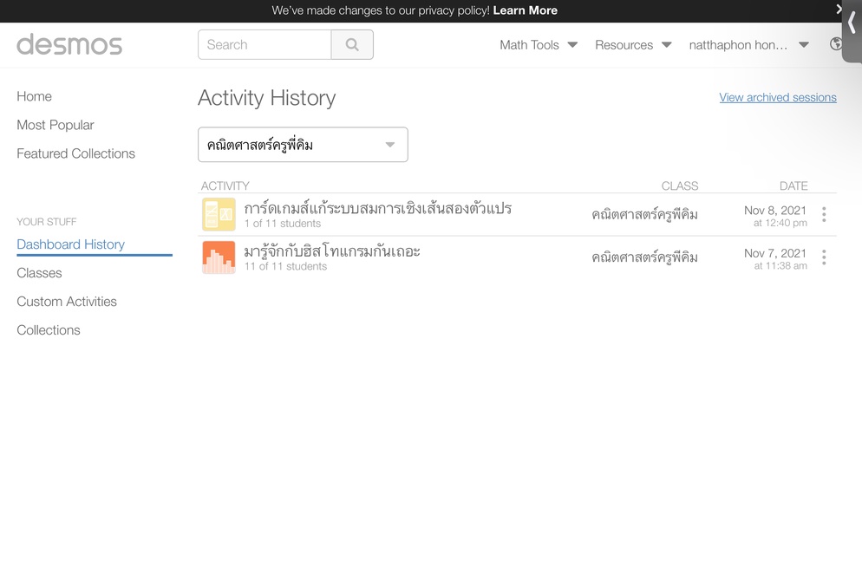This screenshot has width=862, height=586.
Task: Open Custom Activities in the sidebar
Action: coord(67,302)
